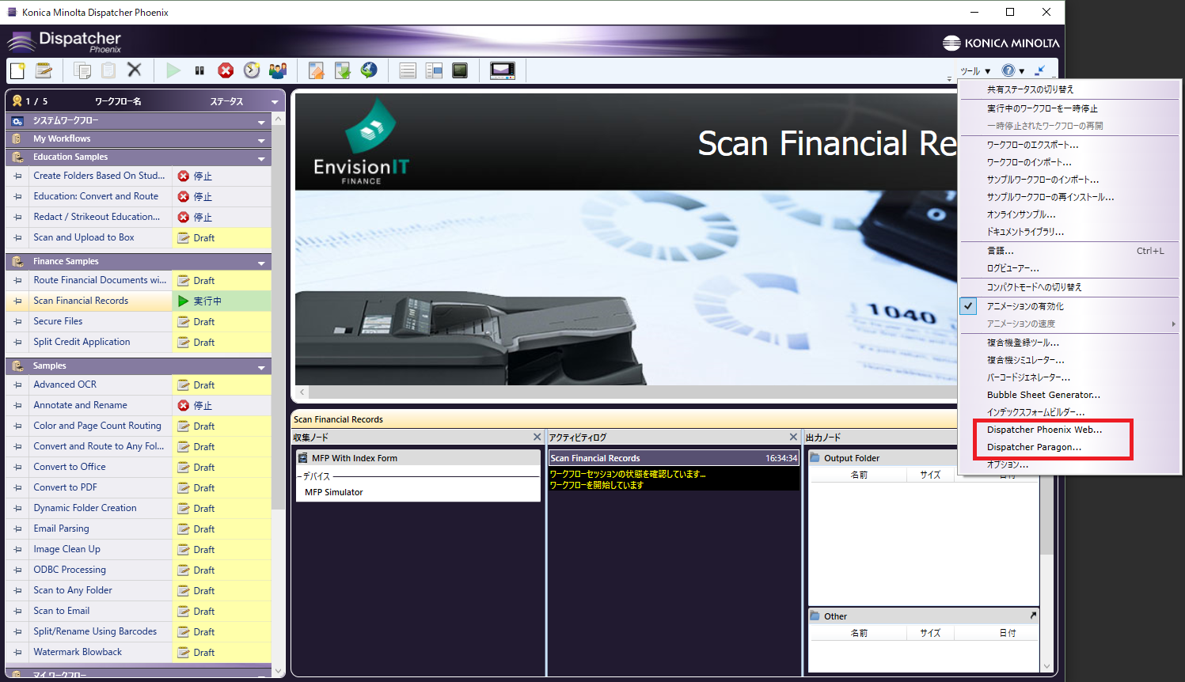The width and height of the screenshot is (1185, 682).
Task: Close the アクティビティログ panel
Action: [x=793, y=437]
